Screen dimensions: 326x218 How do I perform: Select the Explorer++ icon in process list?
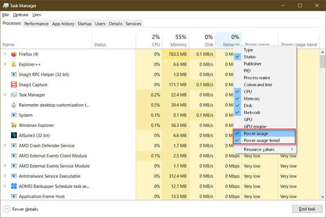[14, 64]
